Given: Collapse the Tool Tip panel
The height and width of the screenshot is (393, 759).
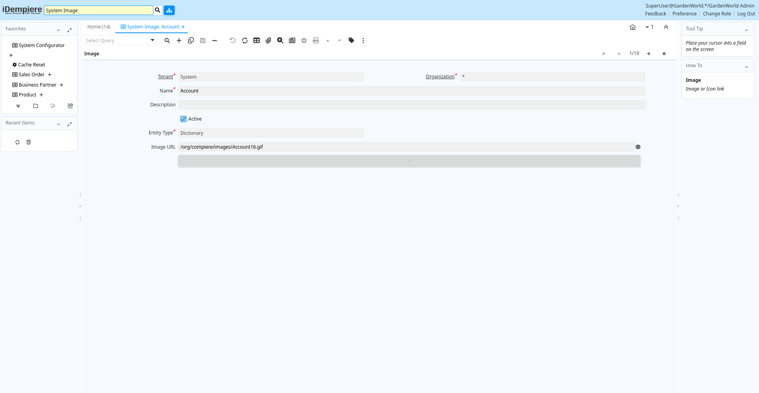Looking at the screenshot, I should 746,30.
